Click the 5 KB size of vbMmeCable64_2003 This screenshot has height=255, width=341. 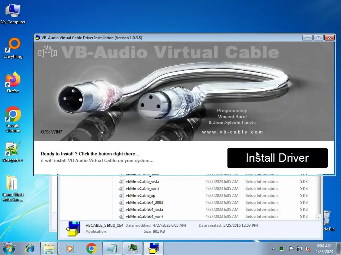click(304, 202)
